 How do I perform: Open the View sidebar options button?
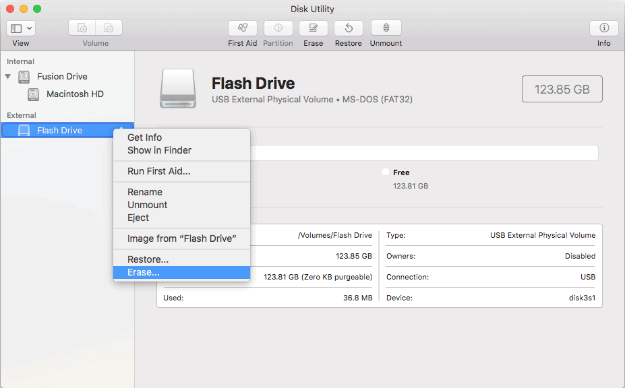point(21,28)
